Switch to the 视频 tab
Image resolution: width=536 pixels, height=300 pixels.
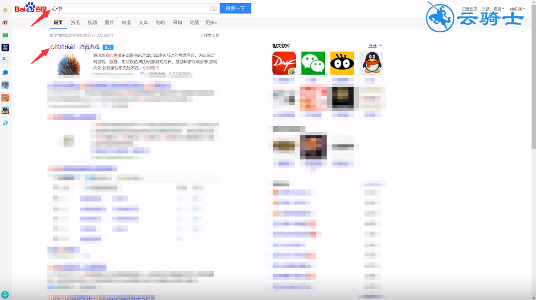tap(92, 22)
